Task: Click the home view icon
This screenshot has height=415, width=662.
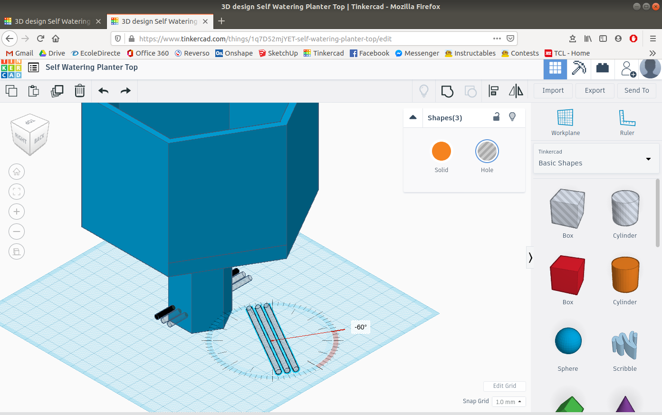Action: 17,172
